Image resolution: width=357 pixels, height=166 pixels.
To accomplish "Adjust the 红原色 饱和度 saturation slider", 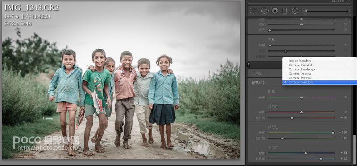I will pyautogui.click(x=301, y=118).
